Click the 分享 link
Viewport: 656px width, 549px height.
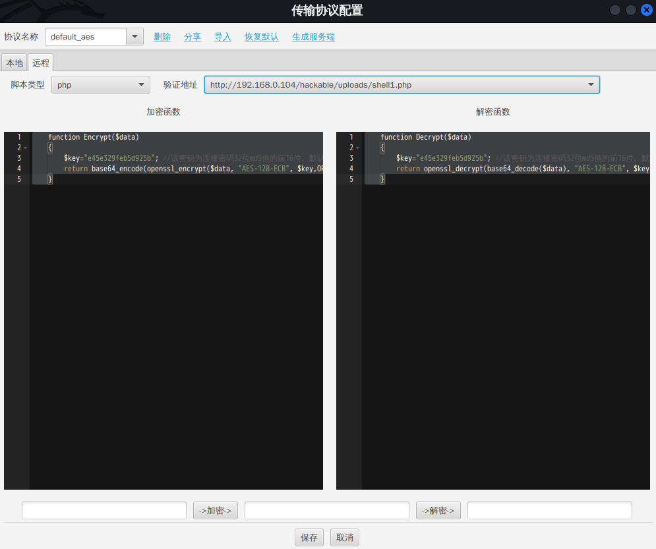(x=193, y=37)
